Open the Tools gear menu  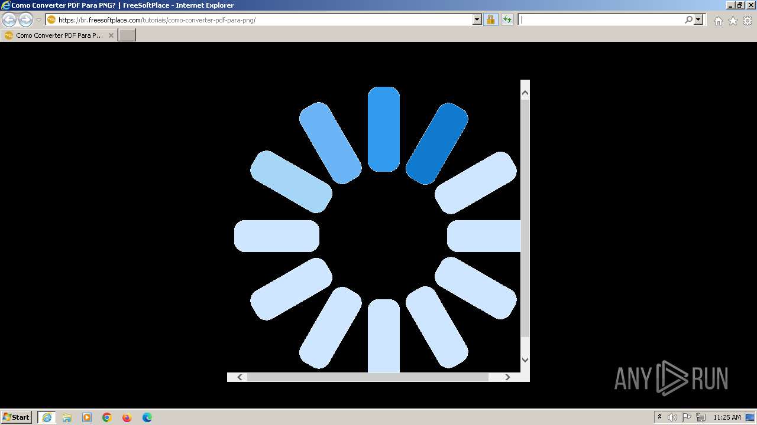point(748,21)
